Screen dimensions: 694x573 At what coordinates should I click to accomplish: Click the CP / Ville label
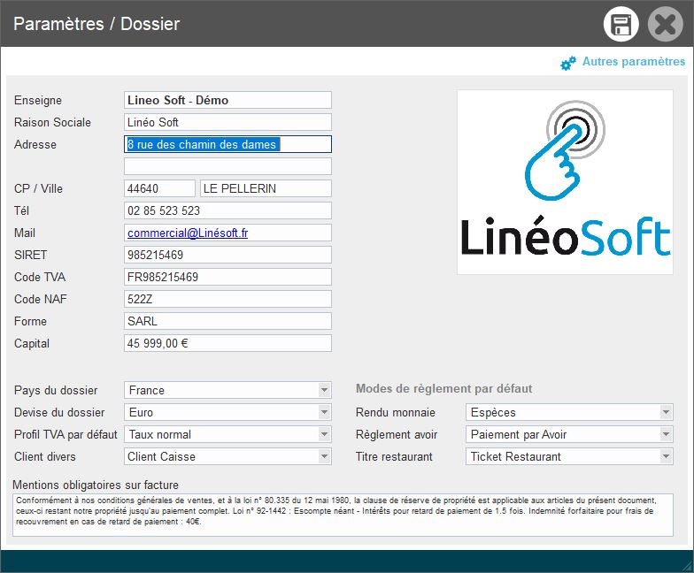[x=39, y=189]
